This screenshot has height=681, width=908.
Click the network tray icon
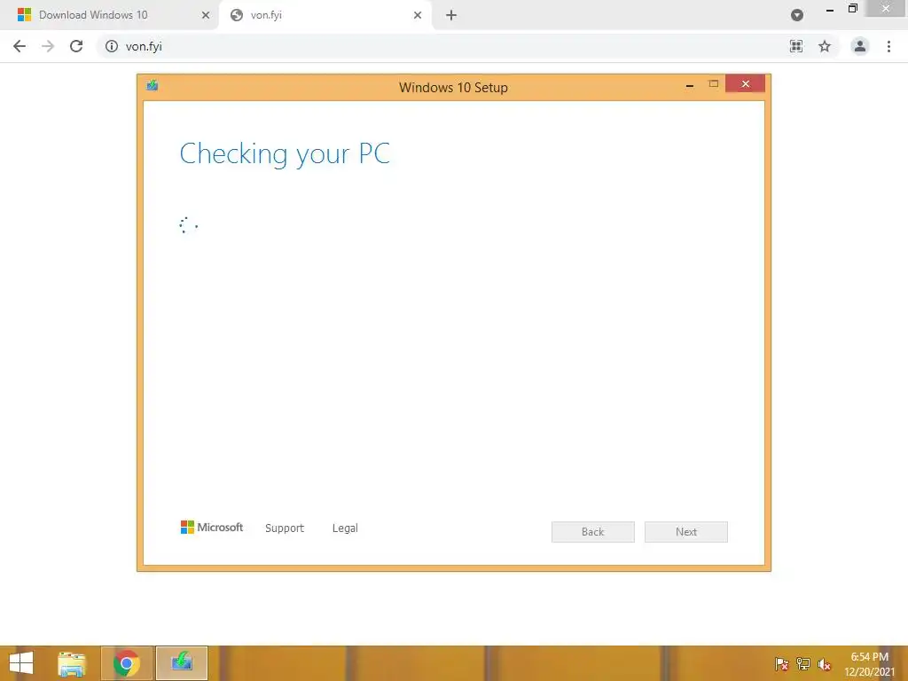click(803, 664)
